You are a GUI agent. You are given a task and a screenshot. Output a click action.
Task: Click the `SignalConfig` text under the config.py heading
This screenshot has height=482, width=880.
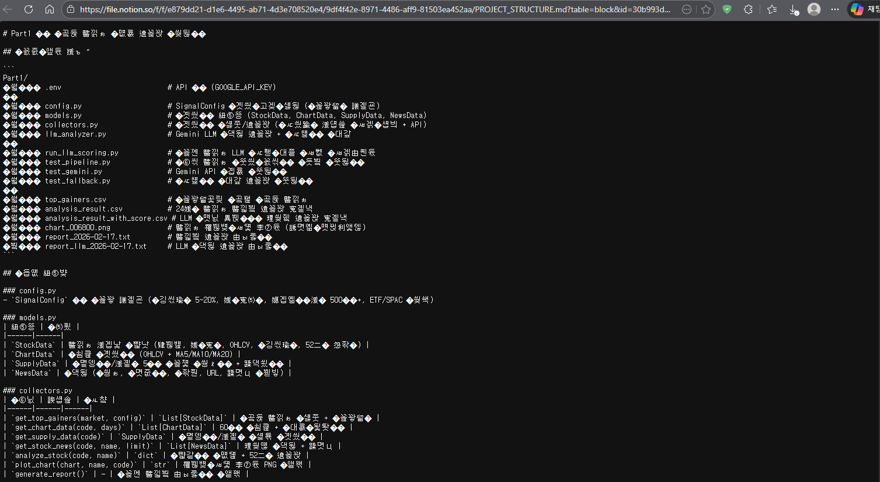[x=40, y=300]
